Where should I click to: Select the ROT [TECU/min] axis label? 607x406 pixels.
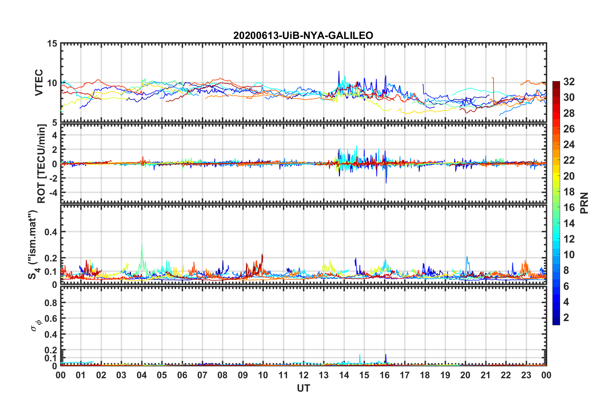(41, 164)
